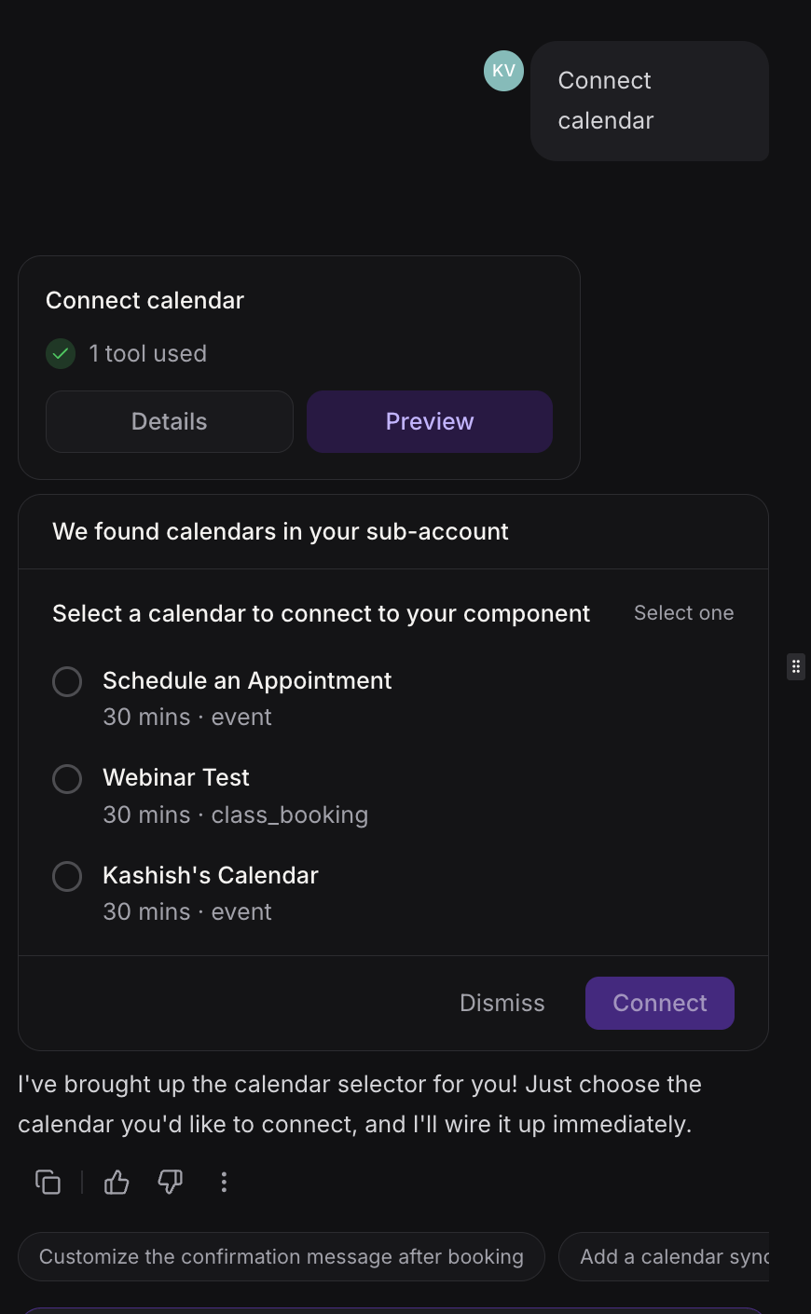Switch to the Preview tab
Viewport: 811px width, 1314px height.
(x=430, y=422)
